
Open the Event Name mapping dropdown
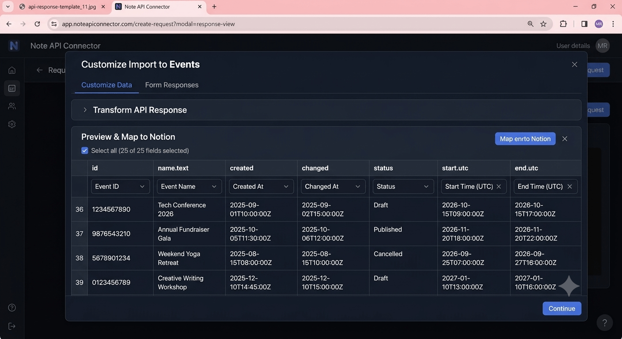(x=189, y=186)
